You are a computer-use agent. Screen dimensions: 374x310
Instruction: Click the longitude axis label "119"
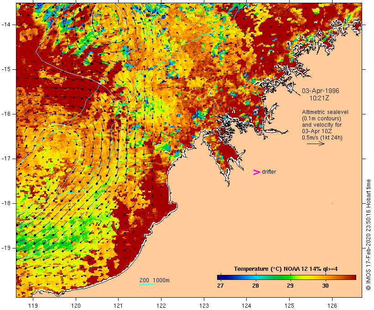pyautogui.click(x=33, y=305)
